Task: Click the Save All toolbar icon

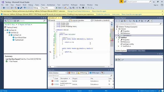Action: (x=21, y=8)
